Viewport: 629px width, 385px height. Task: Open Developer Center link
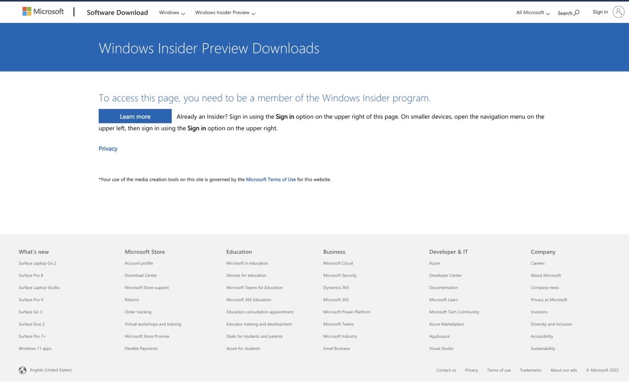click(445, 275)
